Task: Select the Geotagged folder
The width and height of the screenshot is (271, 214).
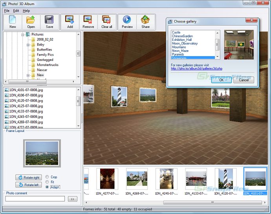Action: (x=45, y=60)
